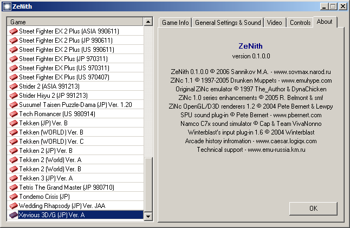Click chip icon beside Tech Romancer
This screenshot has width=350, height=228.
click(x=14, y=114)
